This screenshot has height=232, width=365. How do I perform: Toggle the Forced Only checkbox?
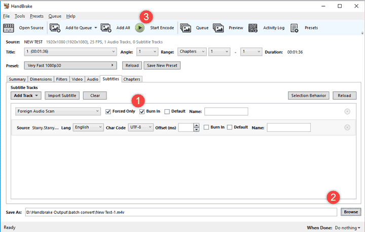(108, 112)
